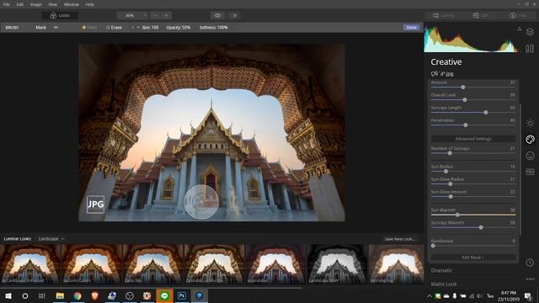This screenshot has width=539, height=303.
Task: Open the Portrait face icon
Action: tap(530, 156)
